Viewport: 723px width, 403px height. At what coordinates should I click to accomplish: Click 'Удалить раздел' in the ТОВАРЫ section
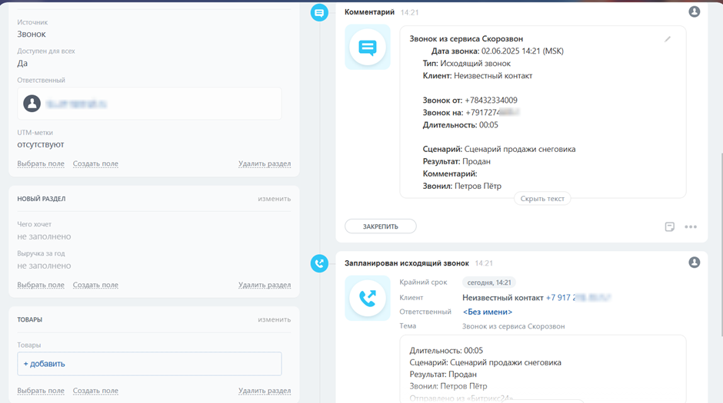[x=265, y=391]
